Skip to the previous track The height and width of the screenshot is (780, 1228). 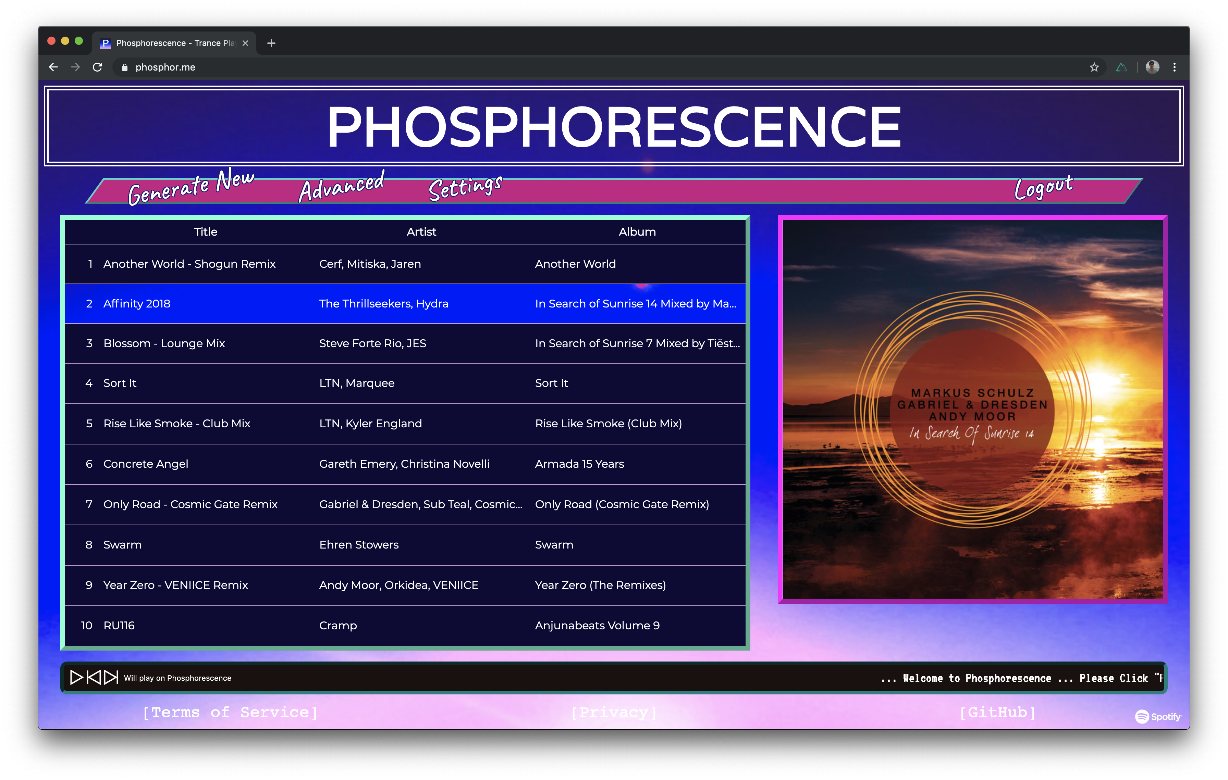(x=94, y=677)
